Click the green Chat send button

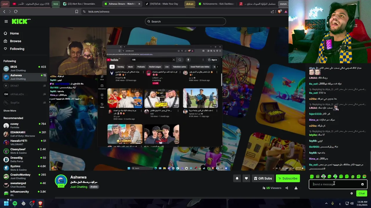pos(362,194)
